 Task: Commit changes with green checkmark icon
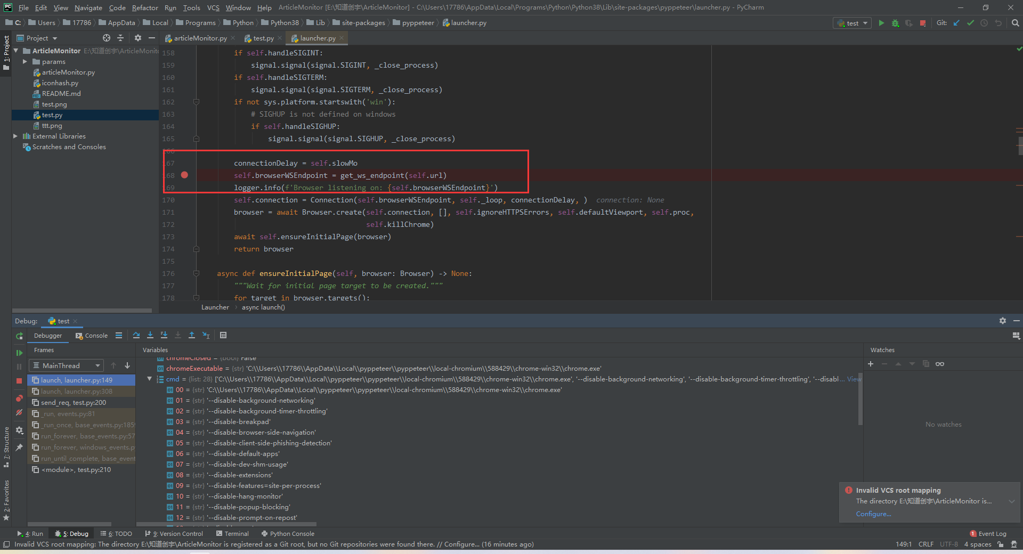(970, 23)
